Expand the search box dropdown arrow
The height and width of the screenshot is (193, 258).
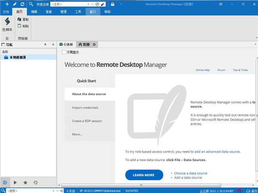53,191
